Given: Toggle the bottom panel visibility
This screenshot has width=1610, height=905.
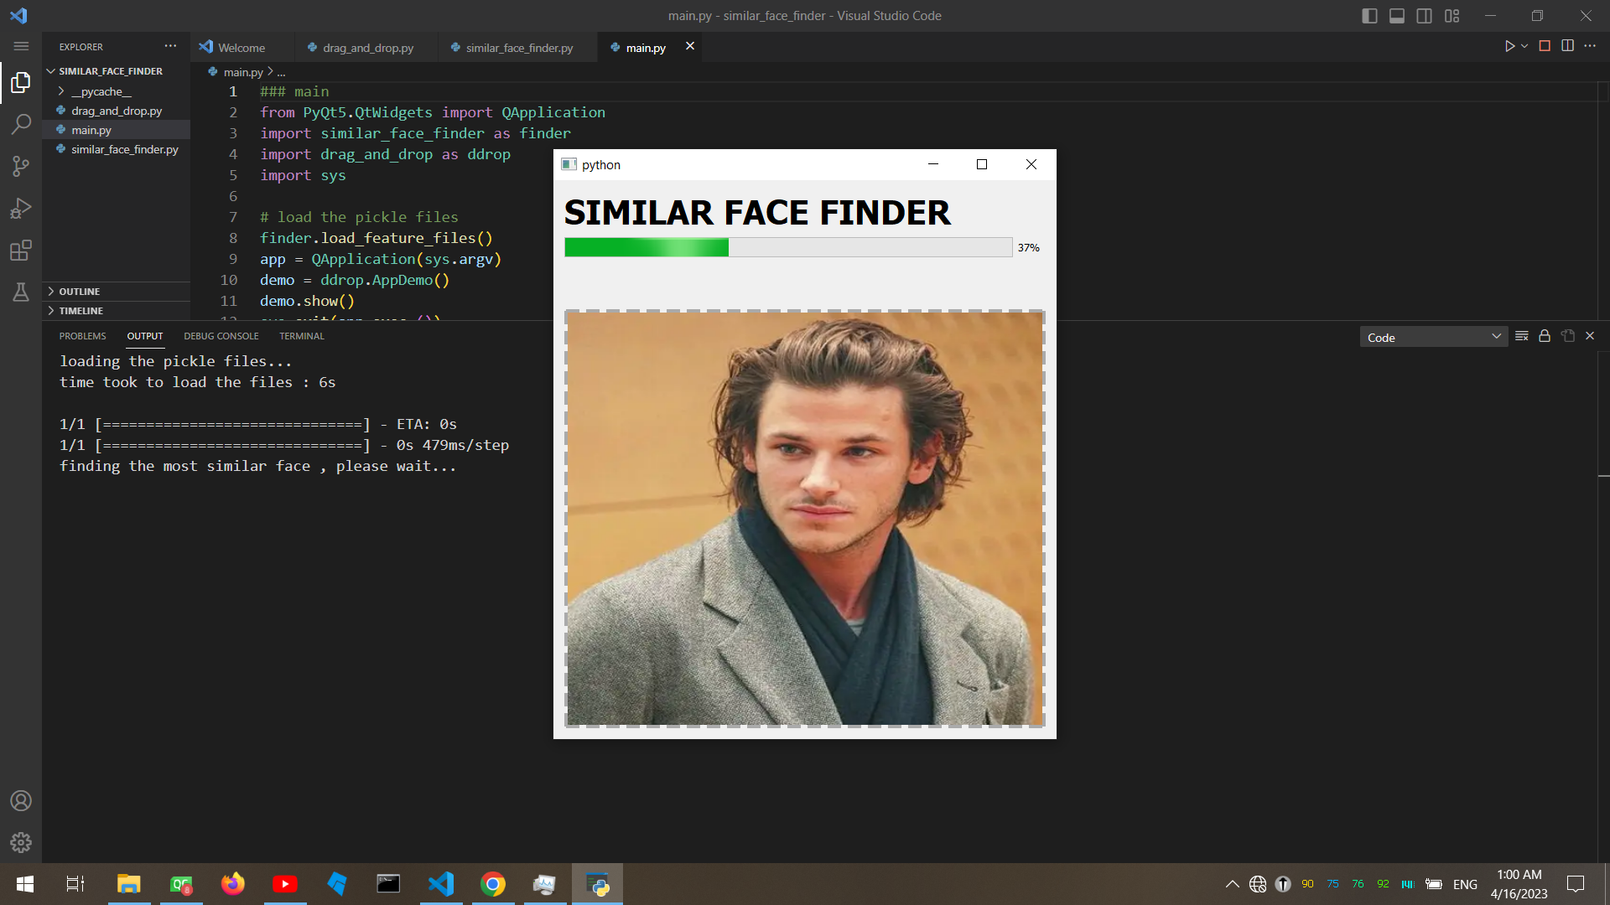Looking at the screenshot, I should pyautogui.click(x=1397, y=15).
